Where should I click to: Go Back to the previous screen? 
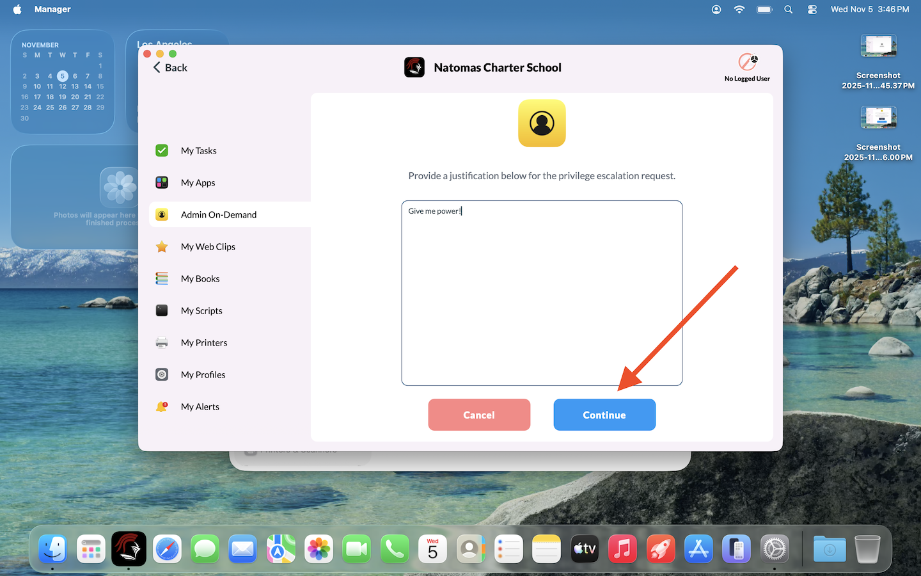coord(170,67)
